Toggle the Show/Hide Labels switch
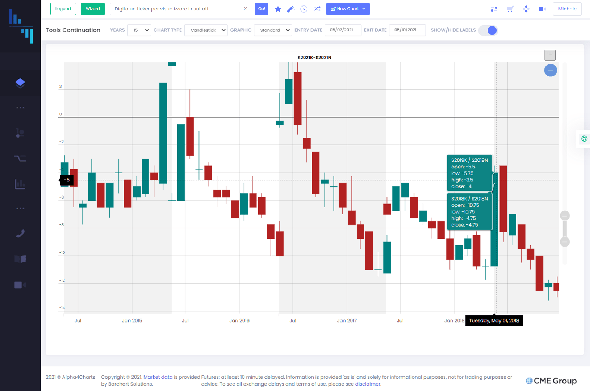The width and height of the screenshot is (590, 391). (x=488, y=30)
